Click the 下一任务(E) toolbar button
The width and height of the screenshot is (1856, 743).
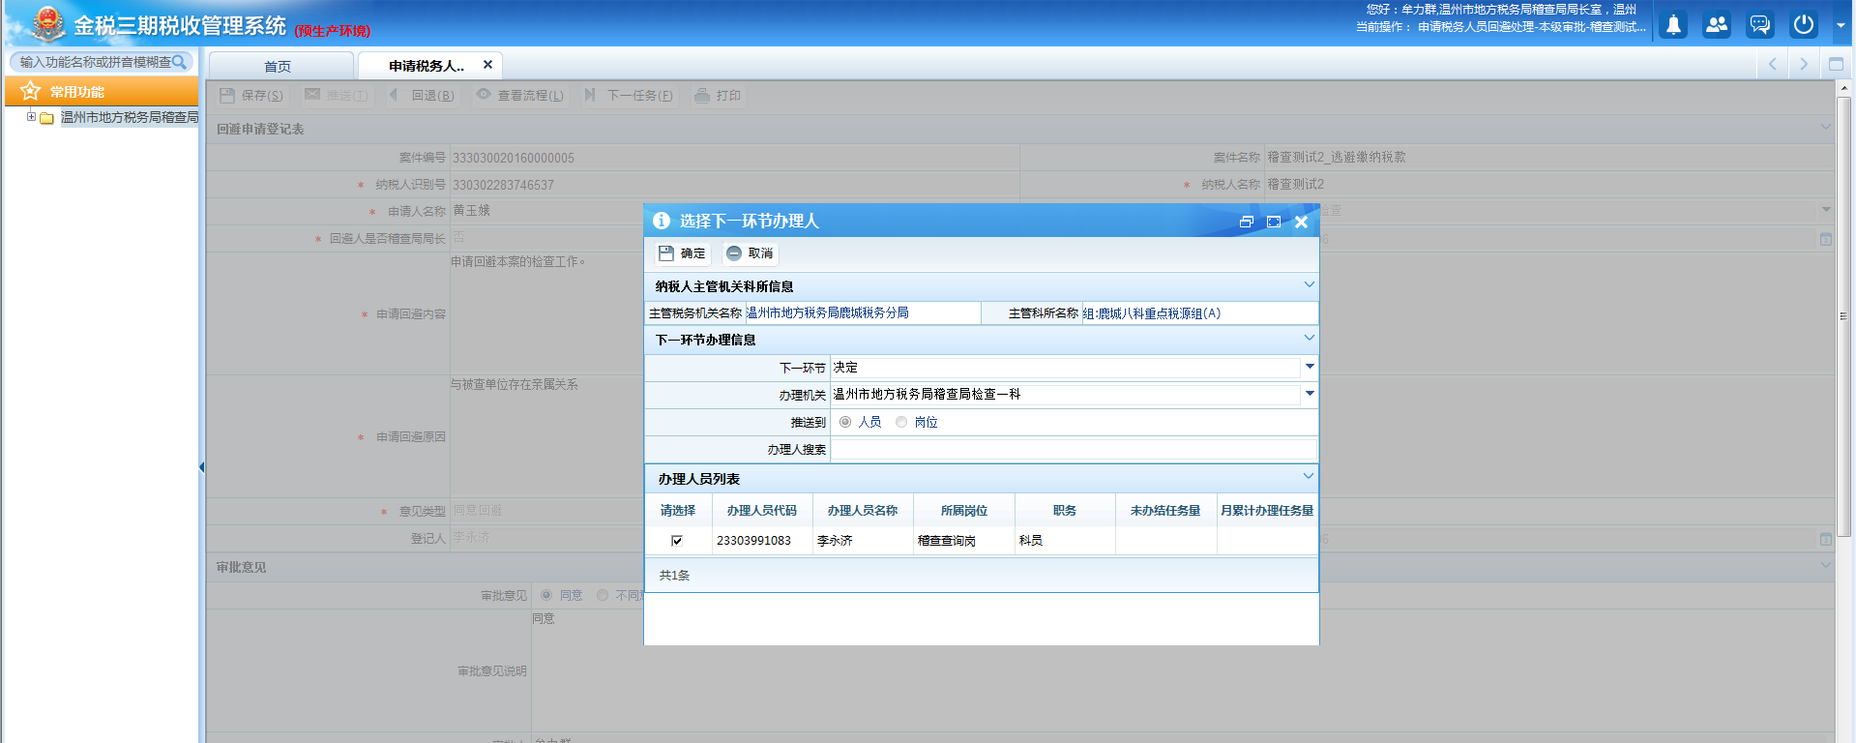click(x=629, y=96)
